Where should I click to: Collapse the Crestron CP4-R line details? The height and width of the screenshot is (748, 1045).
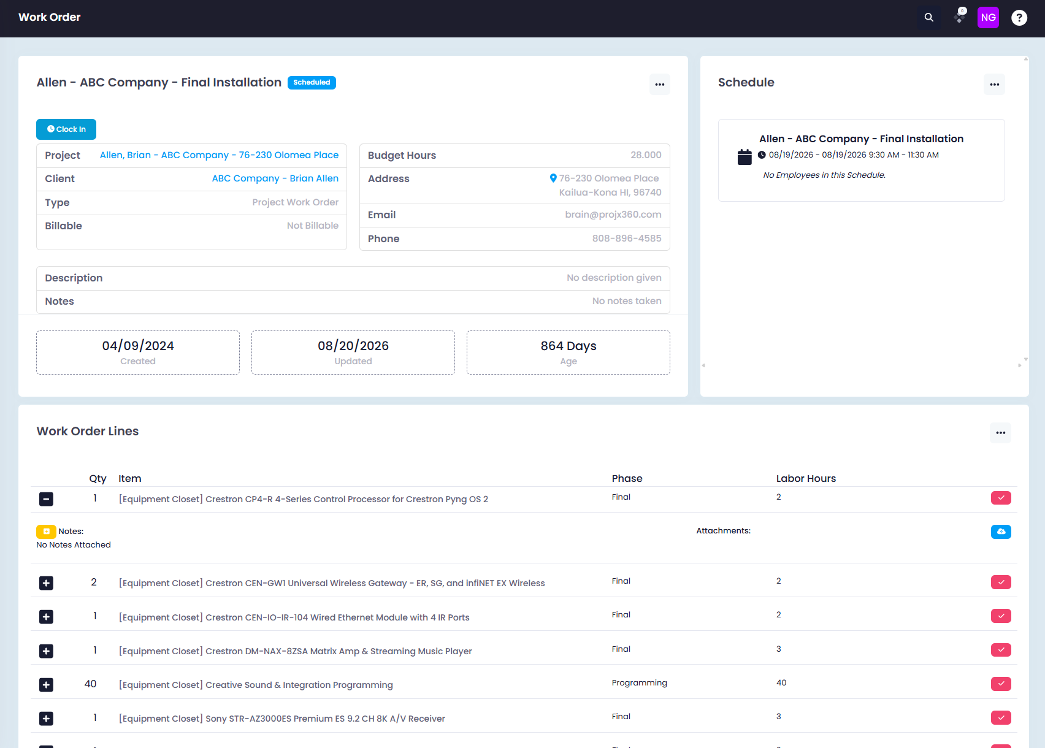pyautogui.click(x=46, y=499)
